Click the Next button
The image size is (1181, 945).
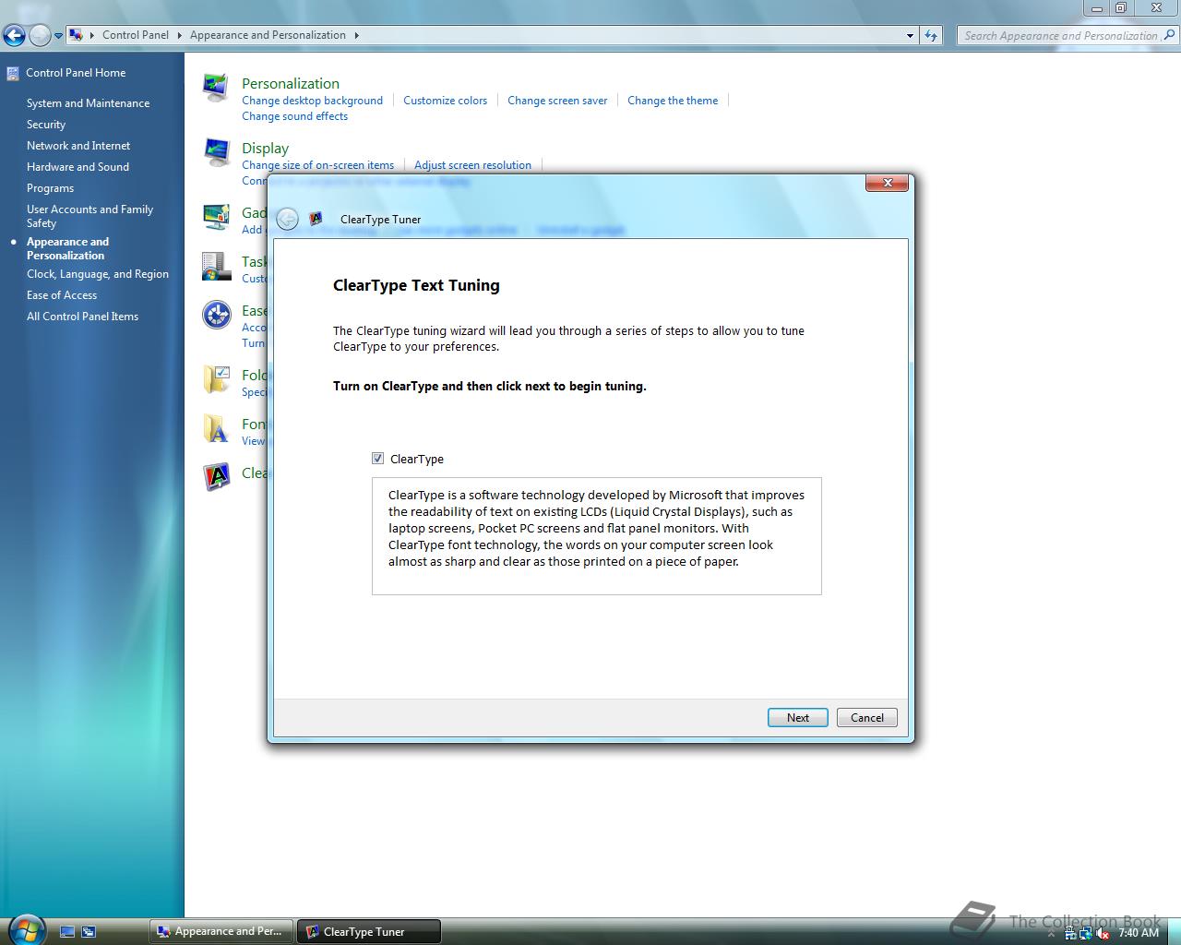click(798, 717)
